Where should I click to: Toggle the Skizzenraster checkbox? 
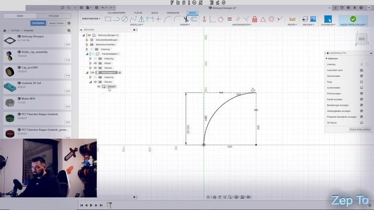(361, 76)
